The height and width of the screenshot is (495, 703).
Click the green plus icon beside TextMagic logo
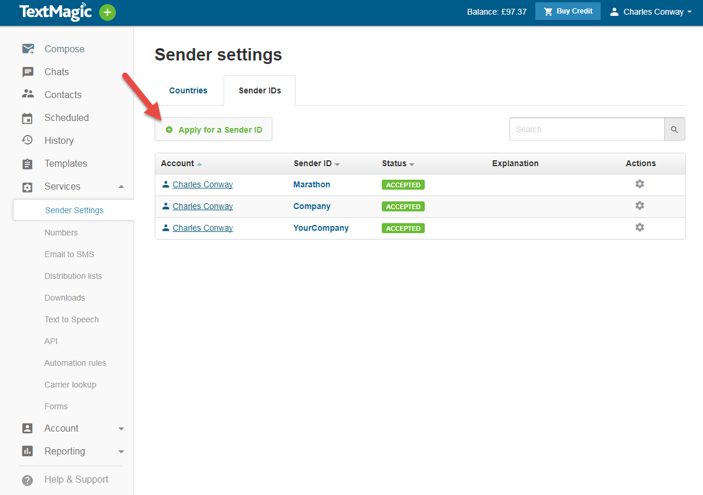coord(107,12)
